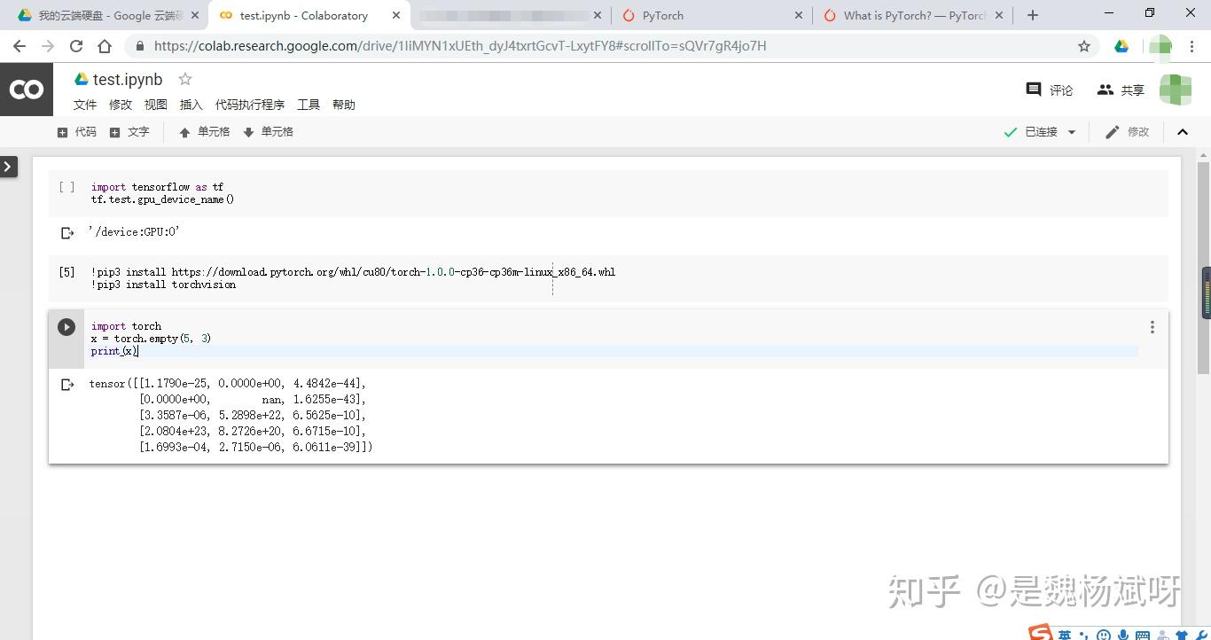
Task: Bookmark the page with the address bar star
Action: click(x=1083, y=45)
